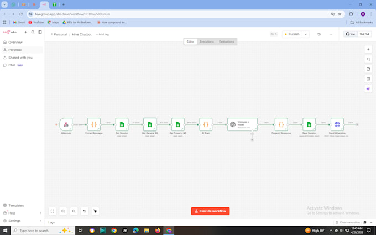Open the AI assistant sparkle icon
Viewport: 376px width, 235px height.
pos(368,88)
